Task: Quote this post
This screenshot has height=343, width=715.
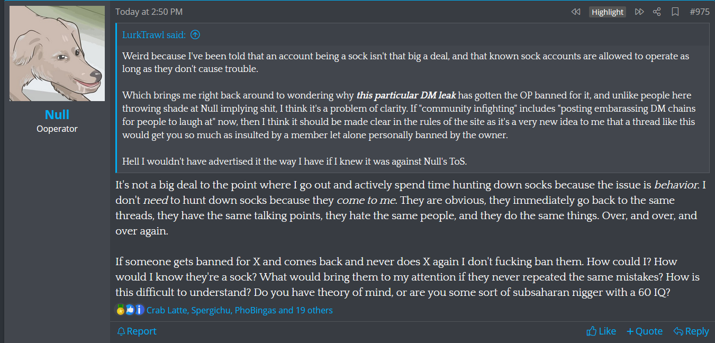Action: point(644,331)
